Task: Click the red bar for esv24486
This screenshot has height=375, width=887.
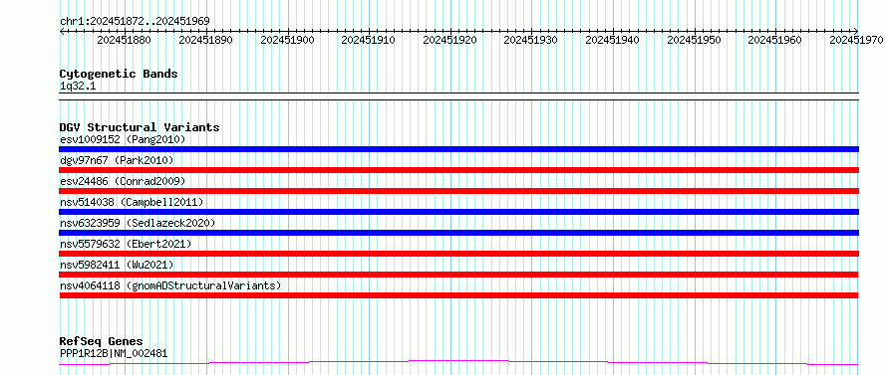Action: pos(458,191)
